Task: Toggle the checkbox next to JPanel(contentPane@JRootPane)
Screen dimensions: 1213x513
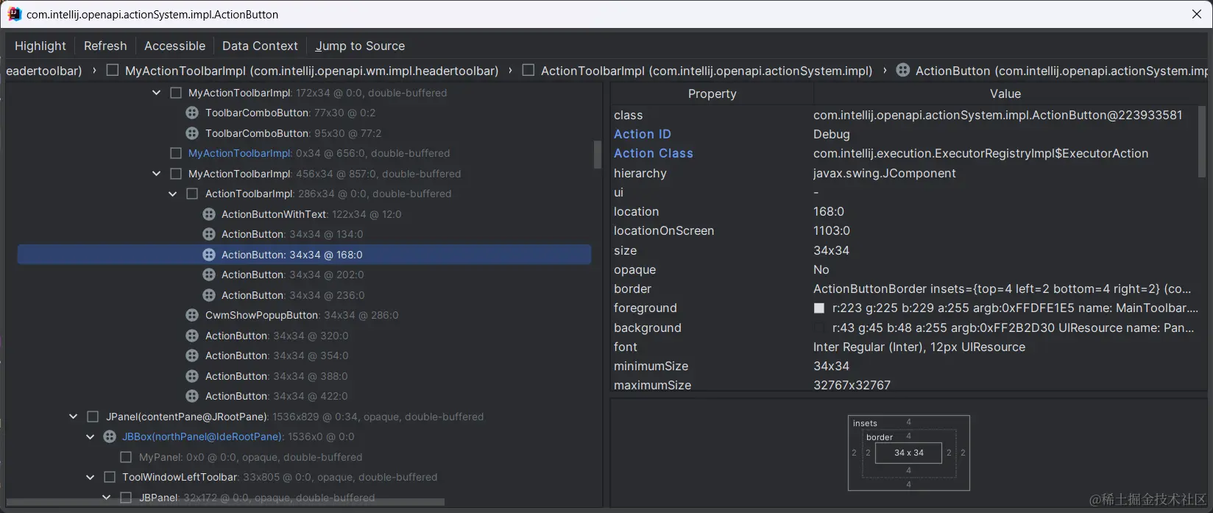Action: [93, 417]
